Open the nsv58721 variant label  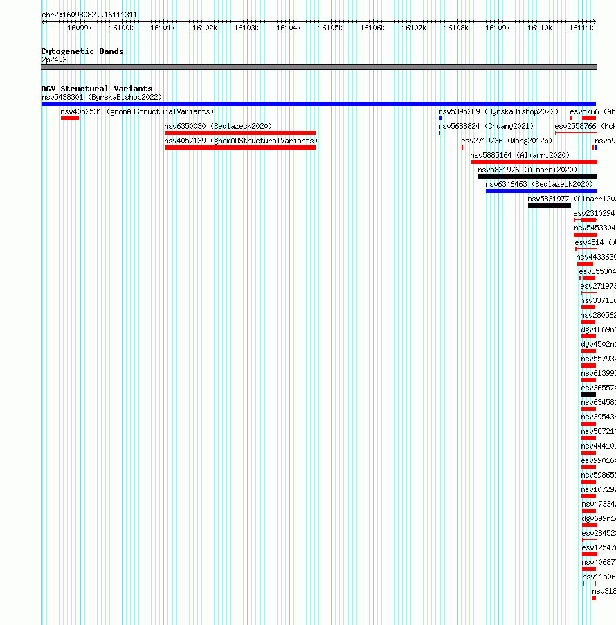coord(599,432)
